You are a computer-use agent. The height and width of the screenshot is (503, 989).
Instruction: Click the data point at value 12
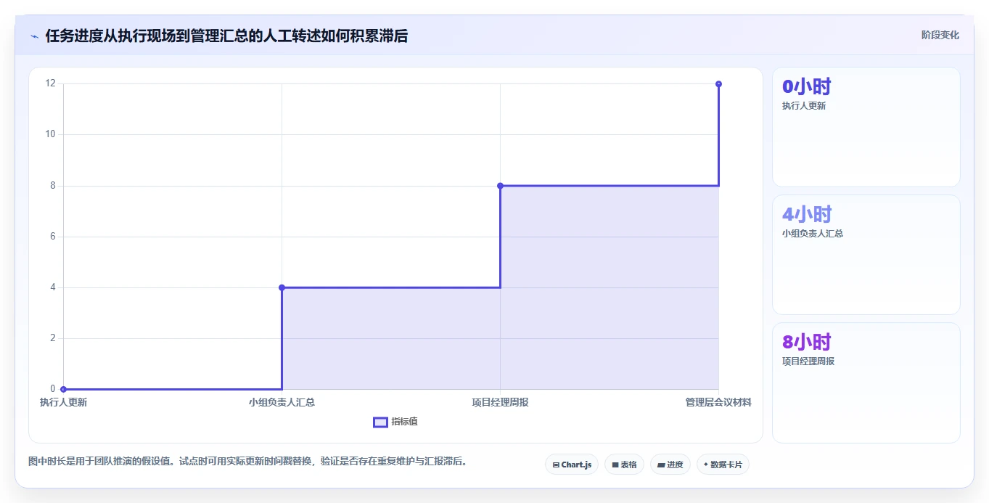[718, 84]
